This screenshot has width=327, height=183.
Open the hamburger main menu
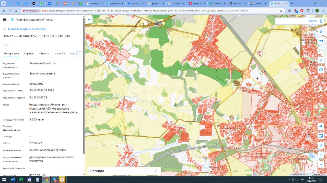pos(5,20)
